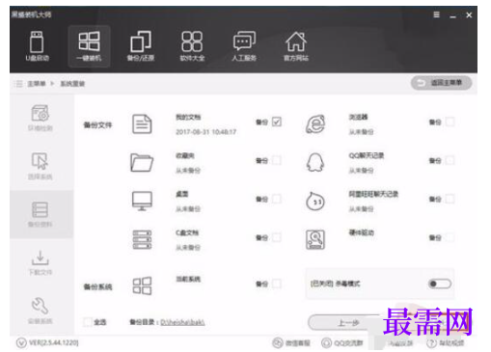Uncheck the 我的文档 backup checkbox
The height and width of the screenshot is (352, 491).
[277, 122]
